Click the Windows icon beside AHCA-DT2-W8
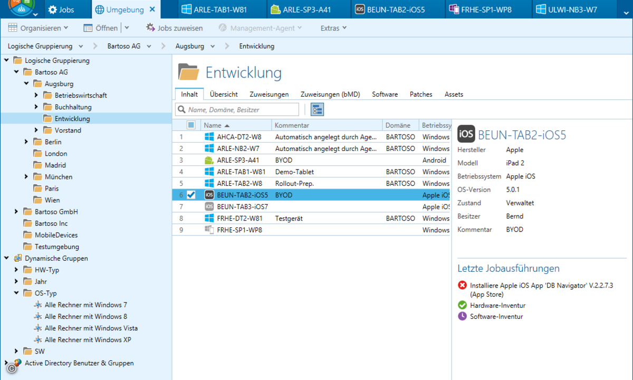Screen dimensions: 633x380 209,137
